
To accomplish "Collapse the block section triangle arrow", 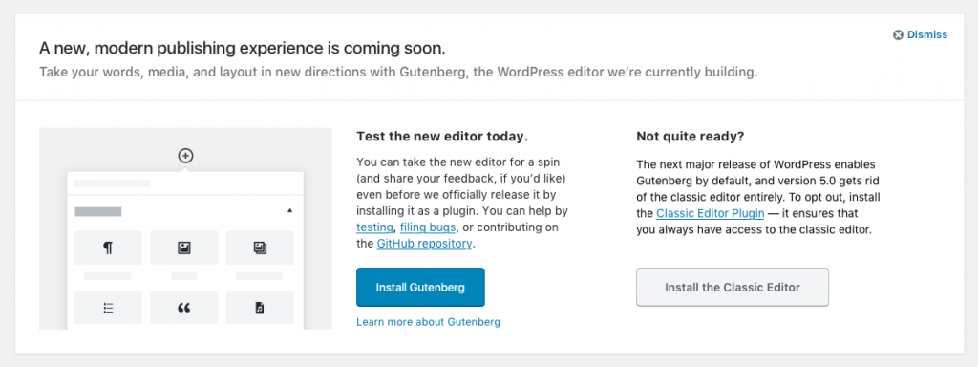I will (289, 211).
